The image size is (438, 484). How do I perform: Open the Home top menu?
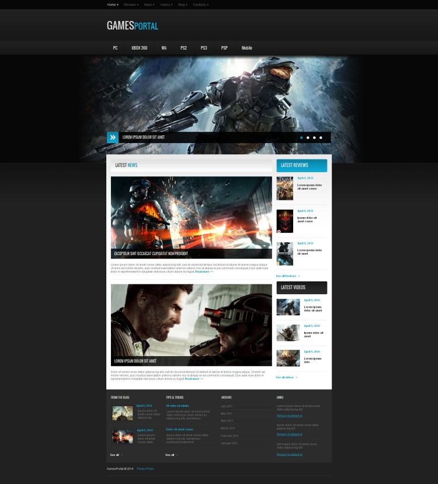[113, 5]
